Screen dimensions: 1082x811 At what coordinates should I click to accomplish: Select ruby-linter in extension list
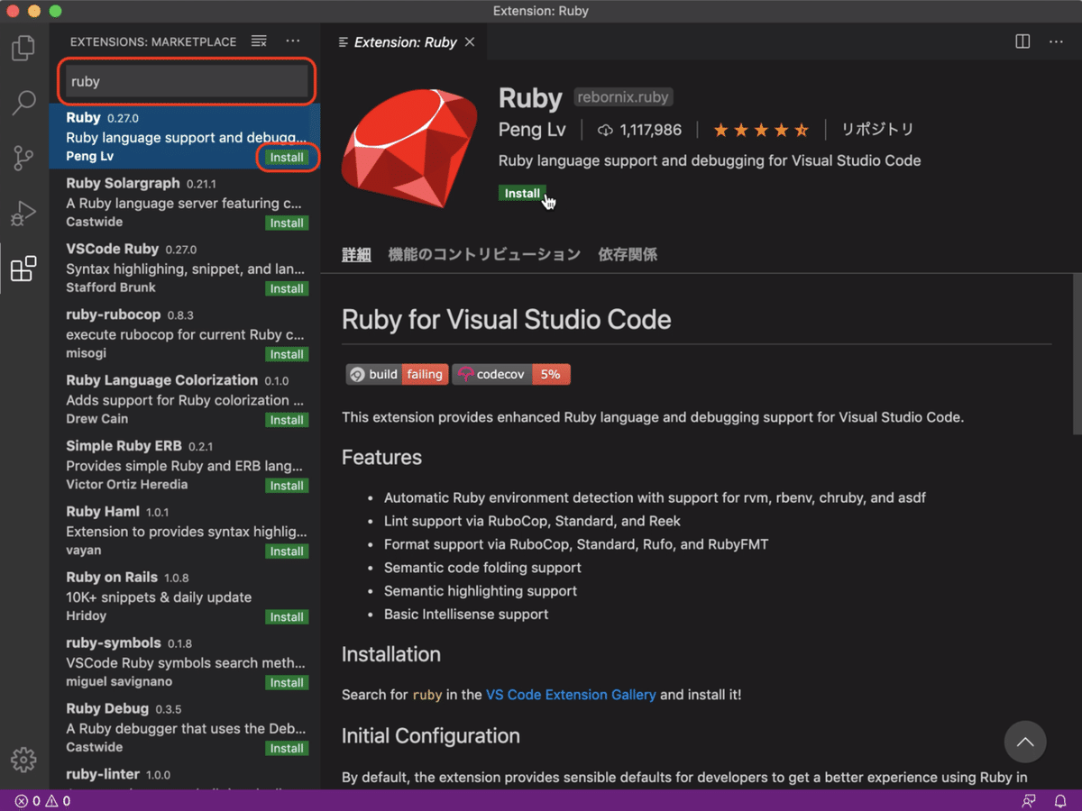click(x=185, y=775)
